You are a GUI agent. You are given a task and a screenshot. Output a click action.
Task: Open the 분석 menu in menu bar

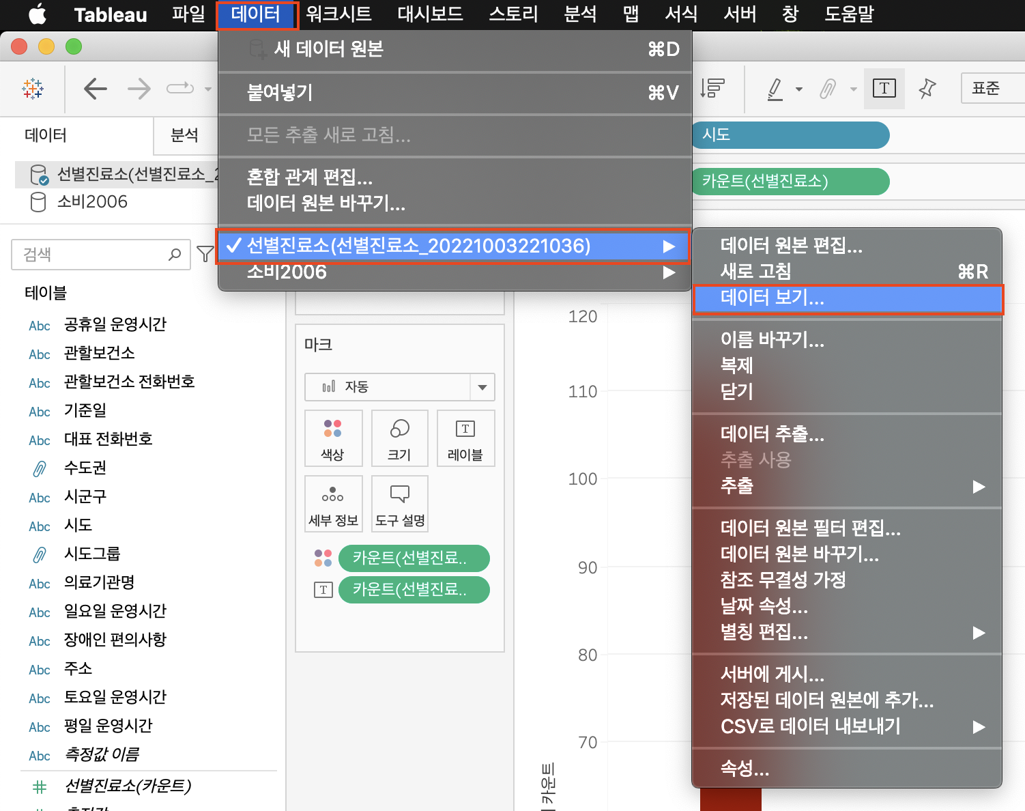[x=580, y=14]
